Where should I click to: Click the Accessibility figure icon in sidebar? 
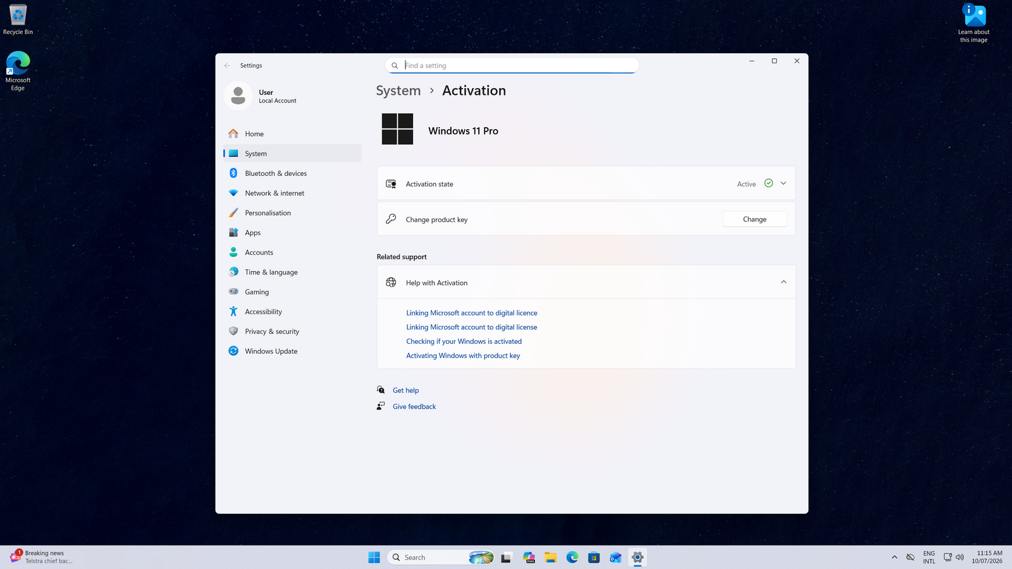(x=233, y=311)
